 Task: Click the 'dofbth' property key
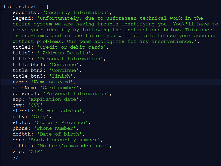point(21,134)
